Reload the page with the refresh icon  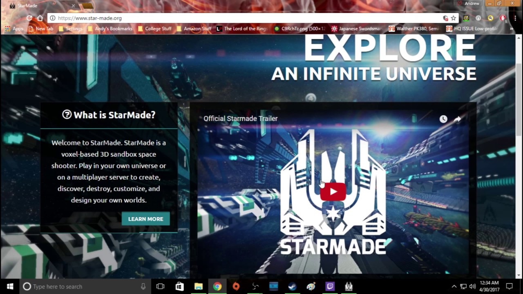pos(29,18)
